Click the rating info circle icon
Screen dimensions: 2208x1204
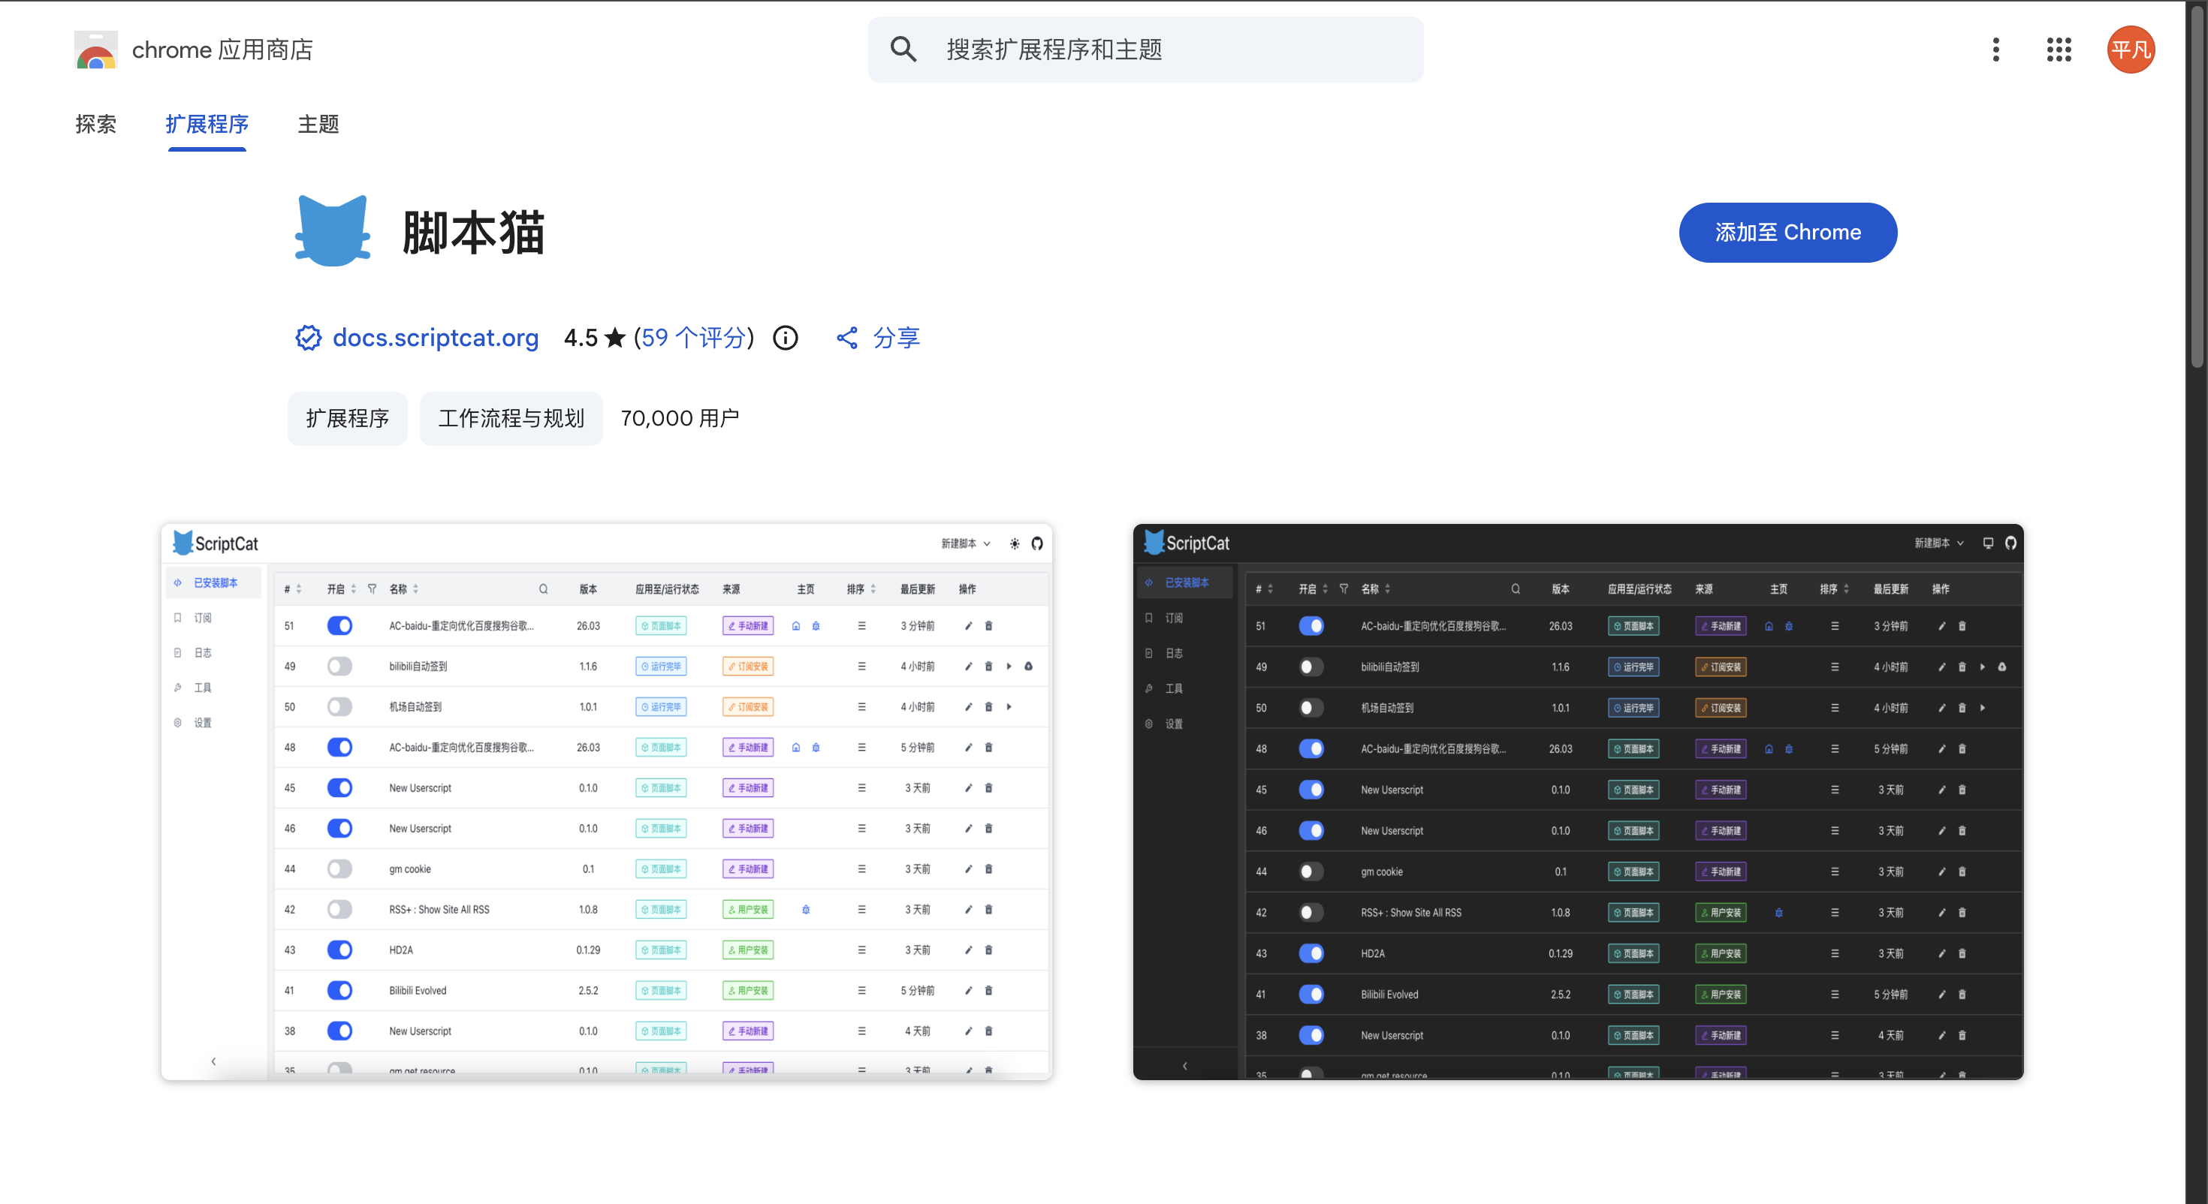(x=785, y=339)
